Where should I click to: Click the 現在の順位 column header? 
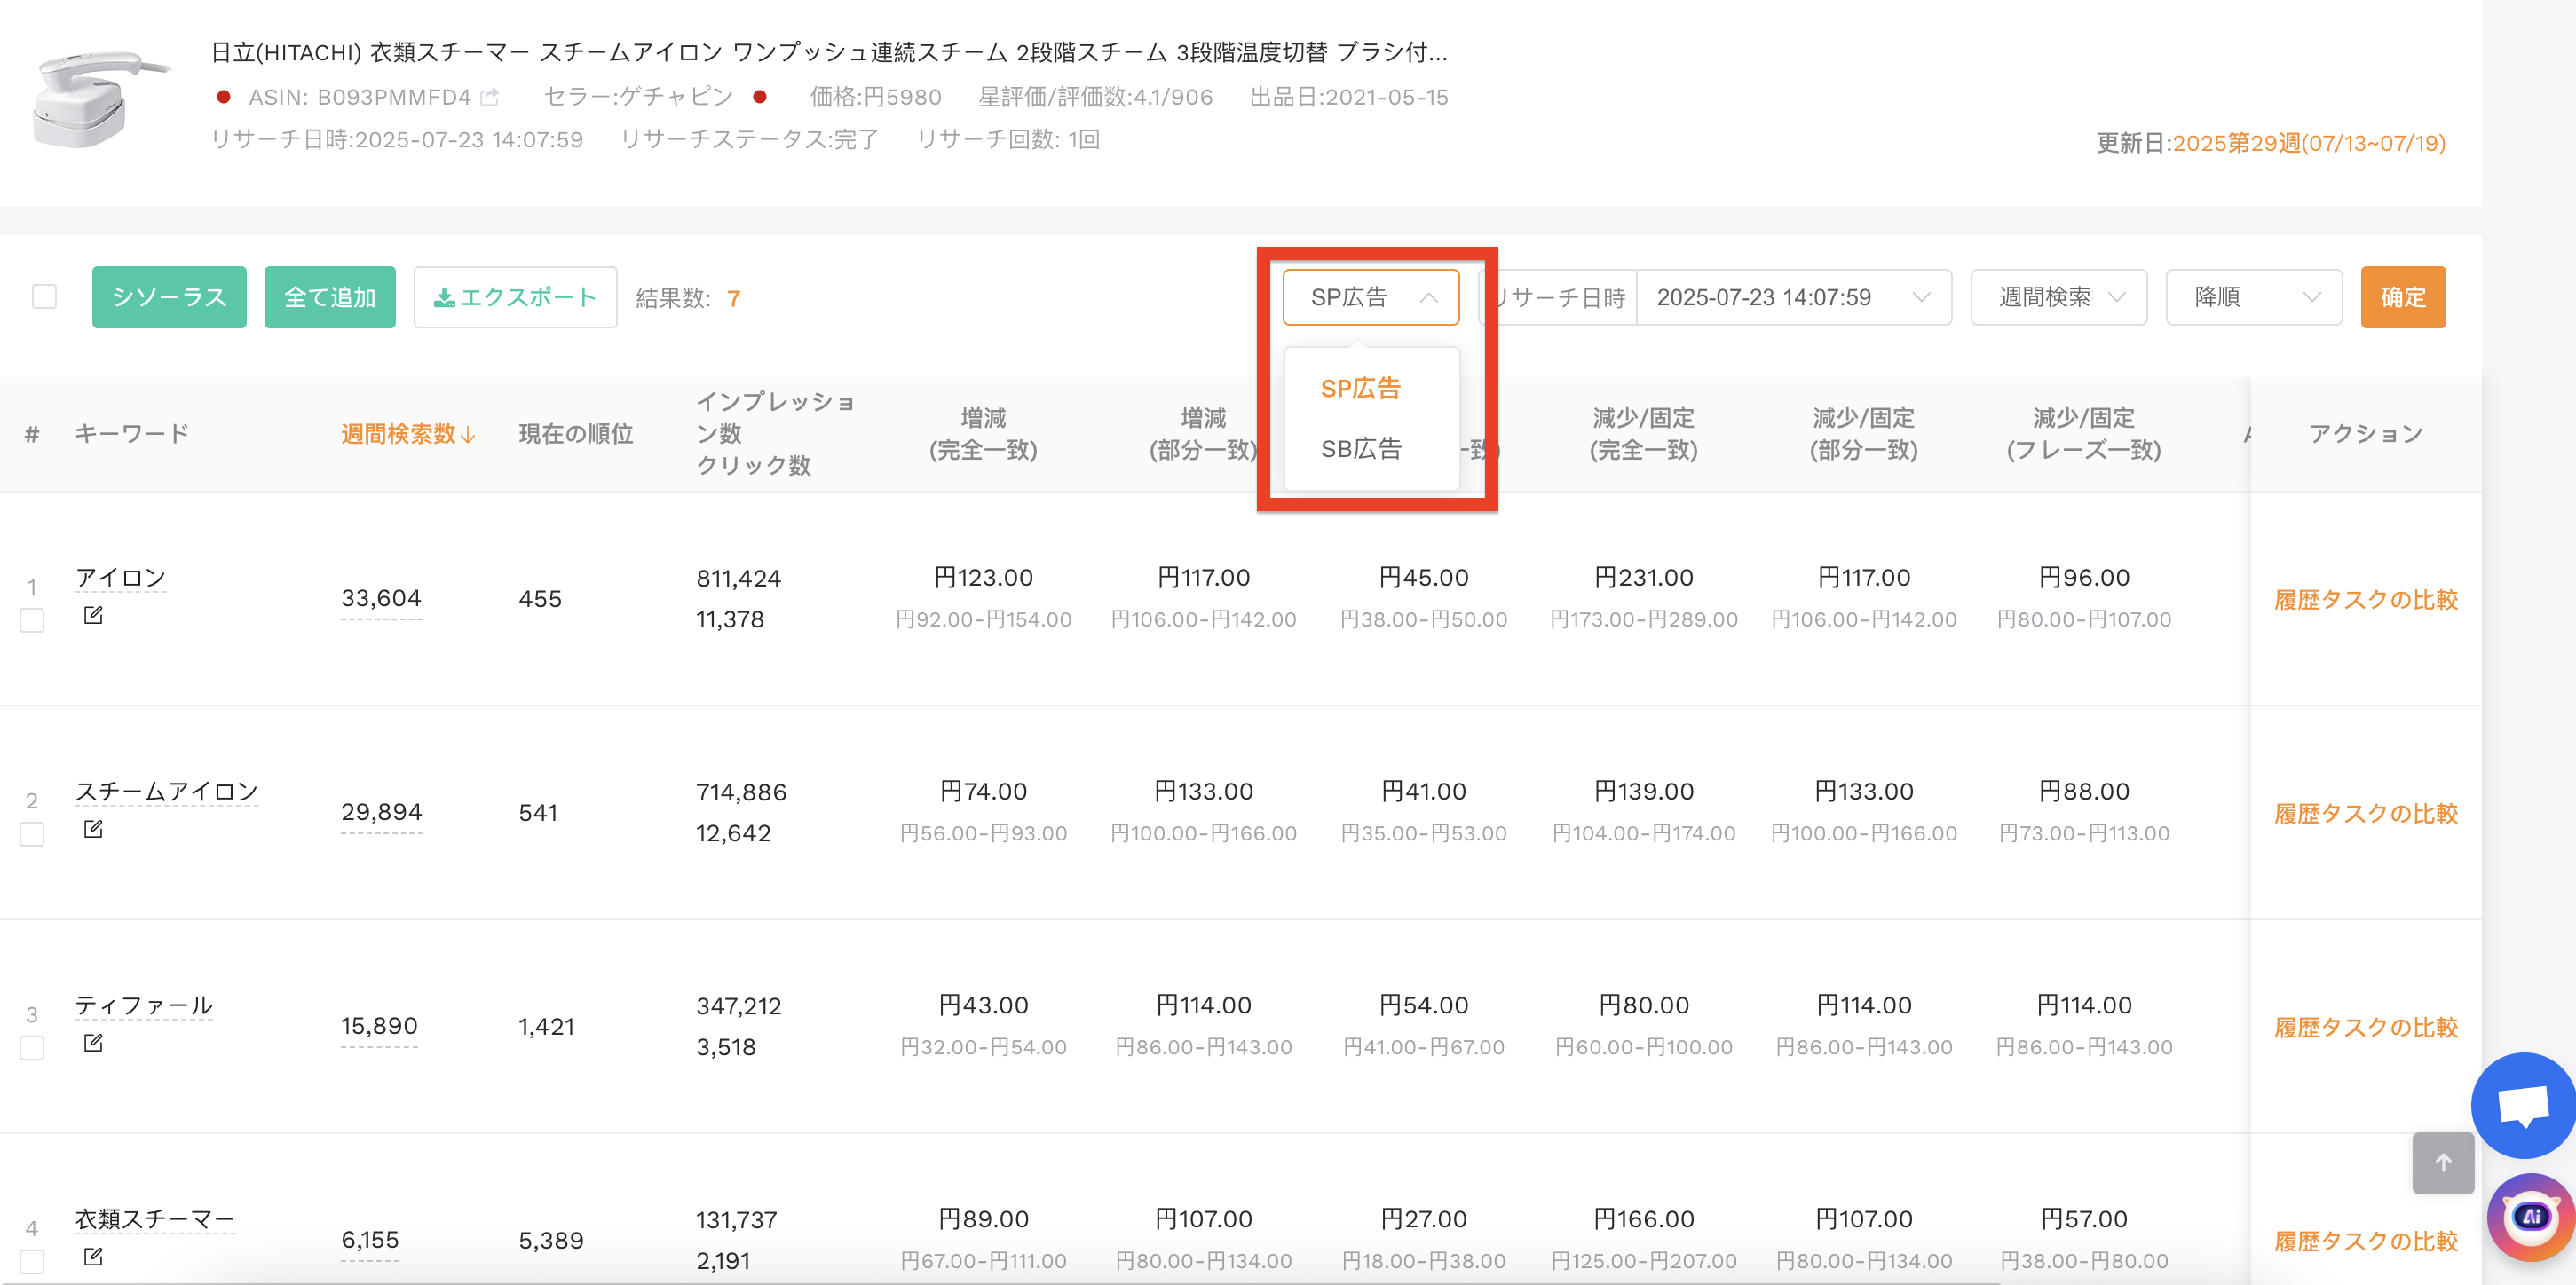click(576, 433)
